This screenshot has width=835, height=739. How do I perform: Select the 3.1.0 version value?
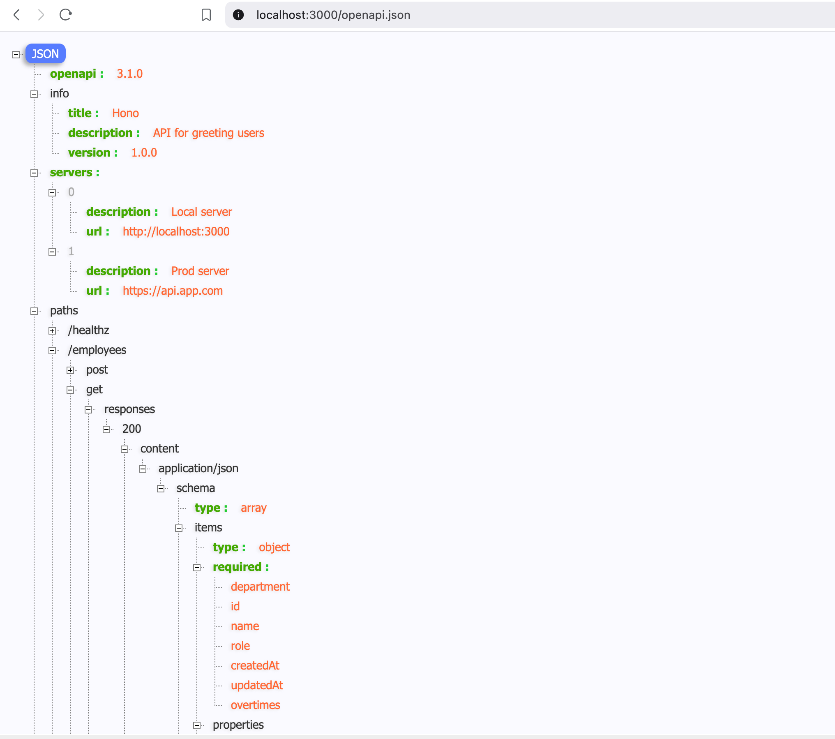[130, 74]
